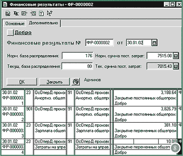Select table cell with amount 3,188.64
This screenshot has width=183, height=156.
[145, 93]
